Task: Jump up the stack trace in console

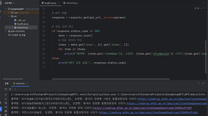Action: [x=6, y=95]
